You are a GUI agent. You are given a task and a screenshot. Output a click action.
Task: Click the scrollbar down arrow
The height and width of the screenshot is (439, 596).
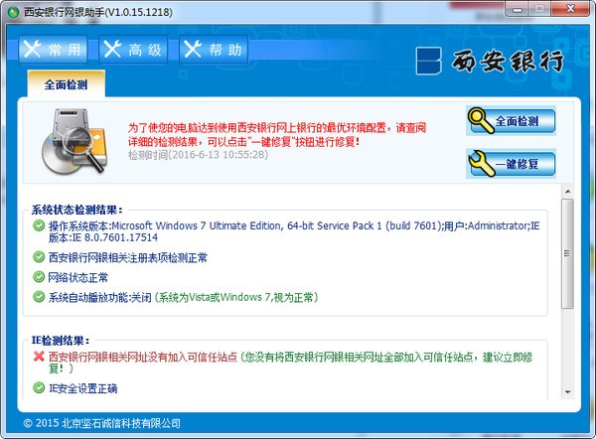coord(567,392)
